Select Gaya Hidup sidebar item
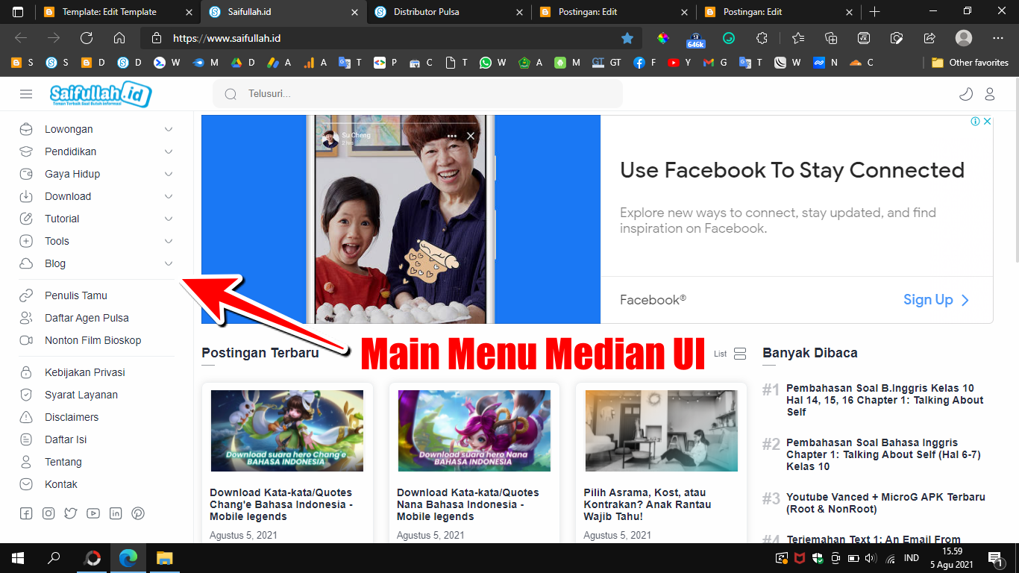The height and width of the screenshot is (573, 1019). (x=72, y=174)
